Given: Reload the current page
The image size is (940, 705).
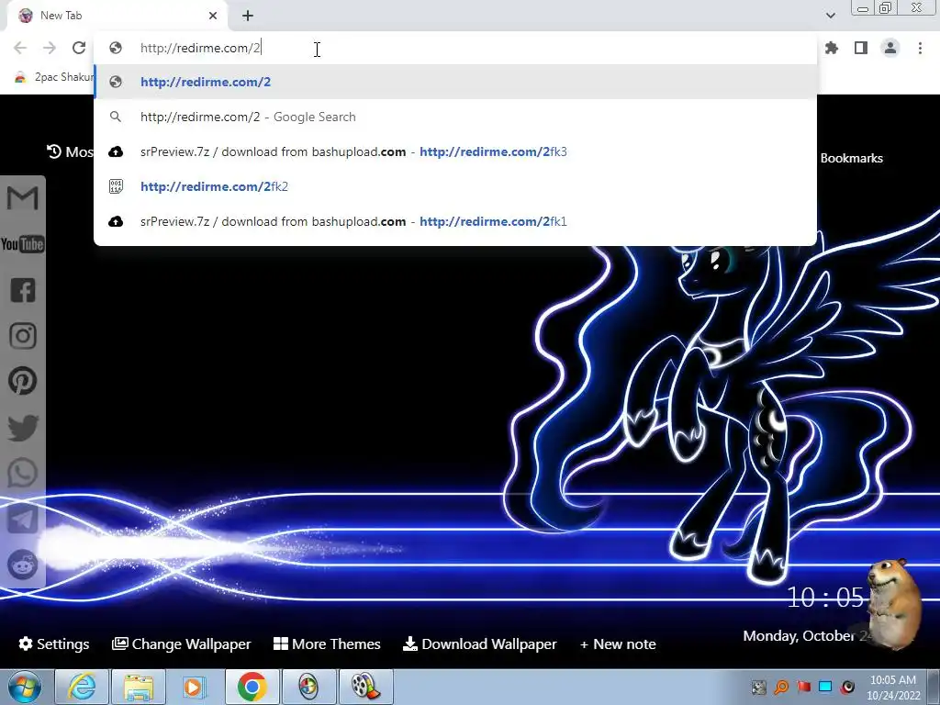Looking at the screenshot, I should (x=79, y=48).
